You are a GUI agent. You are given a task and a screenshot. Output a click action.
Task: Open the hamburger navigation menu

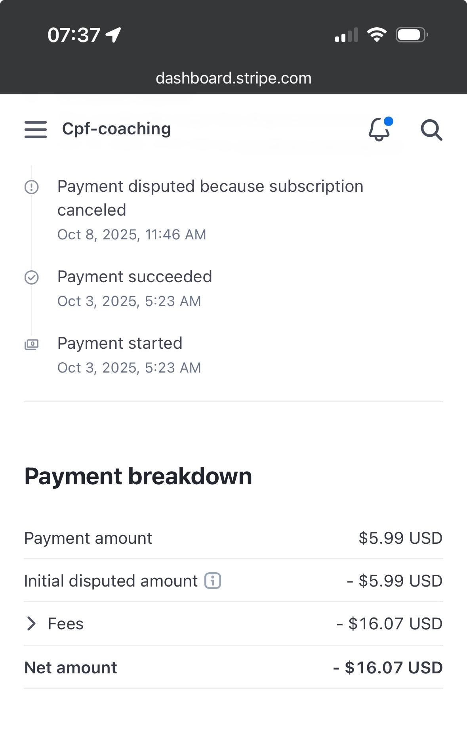[x=36, y=130]
